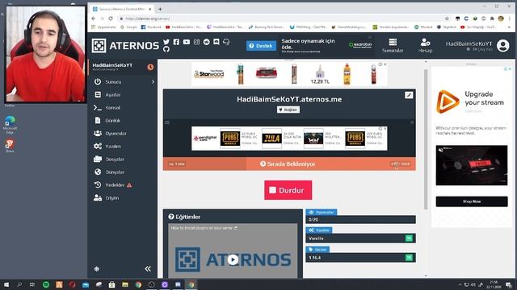Viewport: 517px width, 290px height.
Task: Click the browser back arrow
Action: click(94, 19)
